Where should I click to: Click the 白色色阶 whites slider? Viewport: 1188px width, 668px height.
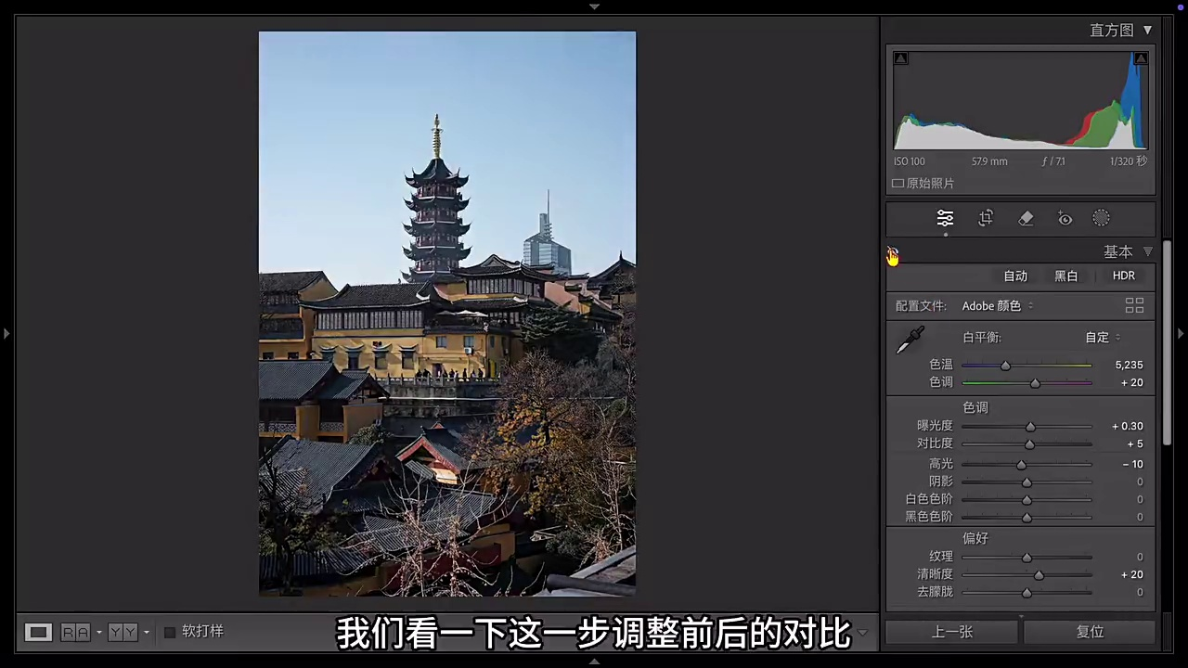click(x=1027, y=500)
